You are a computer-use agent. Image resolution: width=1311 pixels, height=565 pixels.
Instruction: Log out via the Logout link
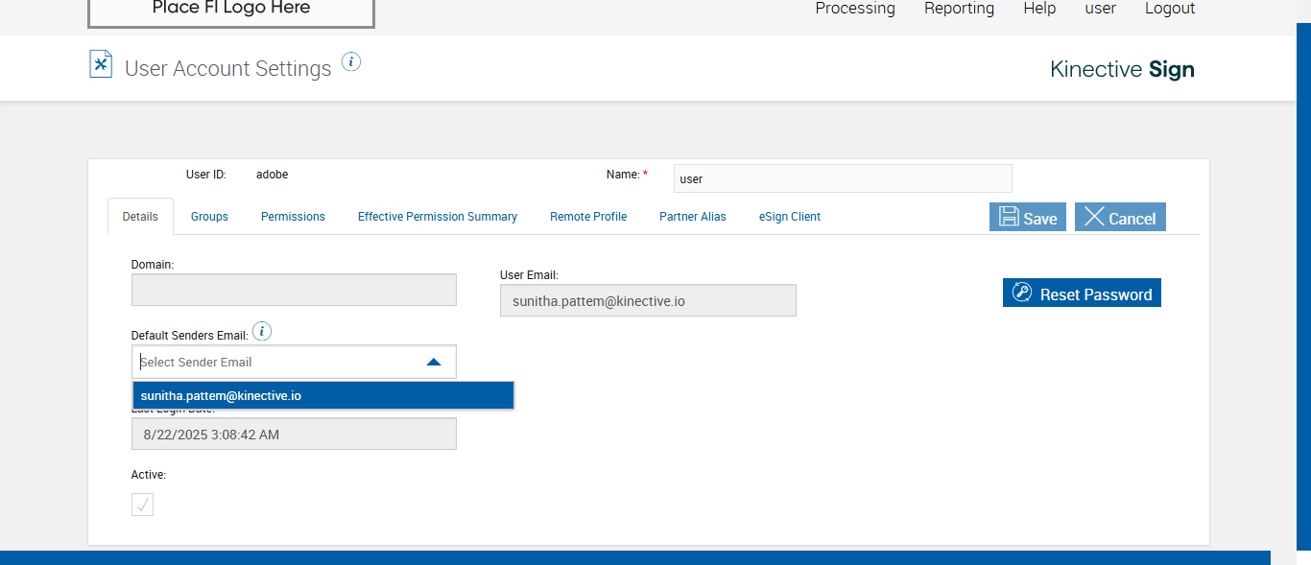click(1170, 9)
